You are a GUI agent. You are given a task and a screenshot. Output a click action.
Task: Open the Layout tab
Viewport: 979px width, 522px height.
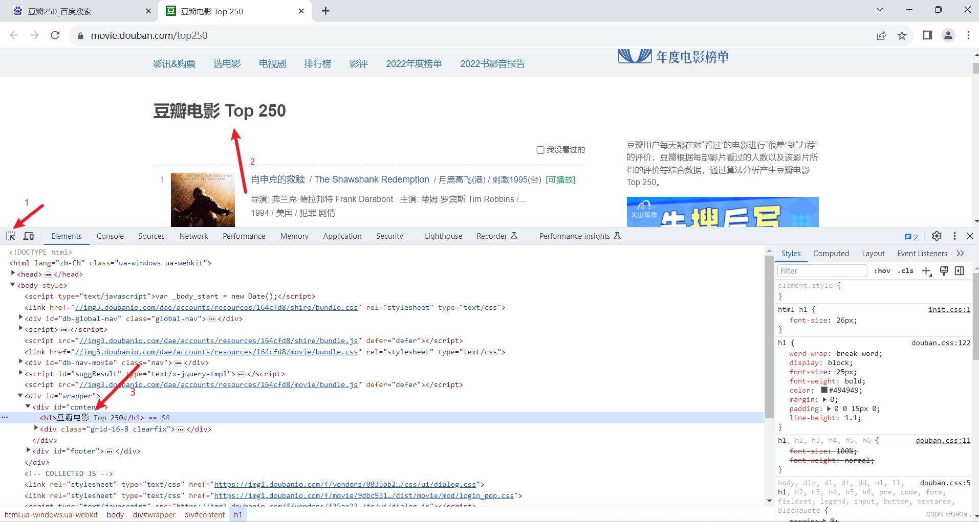tap(873, 254)
